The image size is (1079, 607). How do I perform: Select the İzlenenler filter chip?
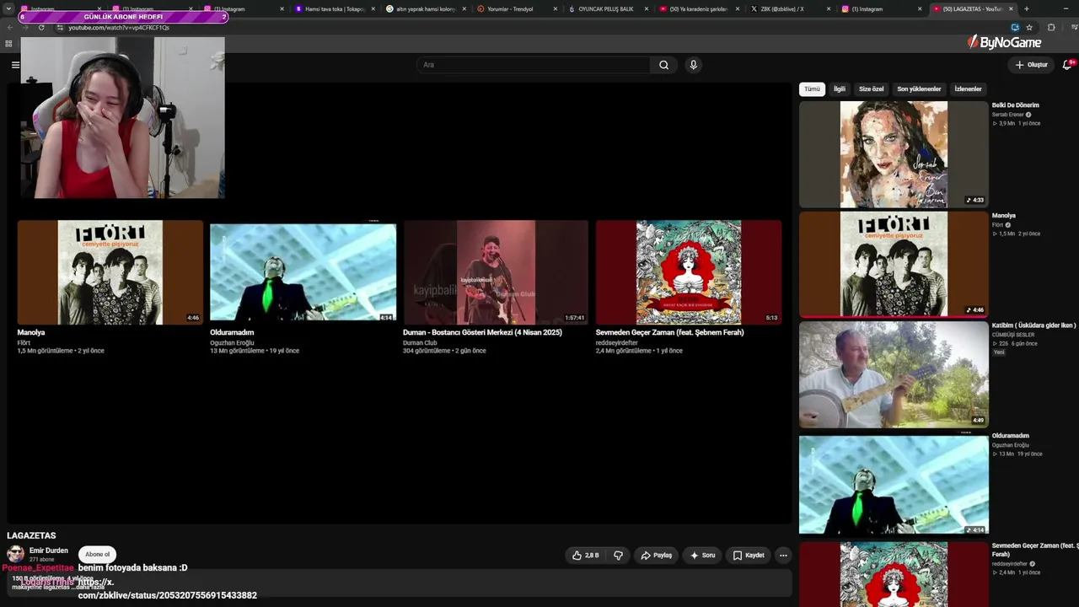(968, 89)
